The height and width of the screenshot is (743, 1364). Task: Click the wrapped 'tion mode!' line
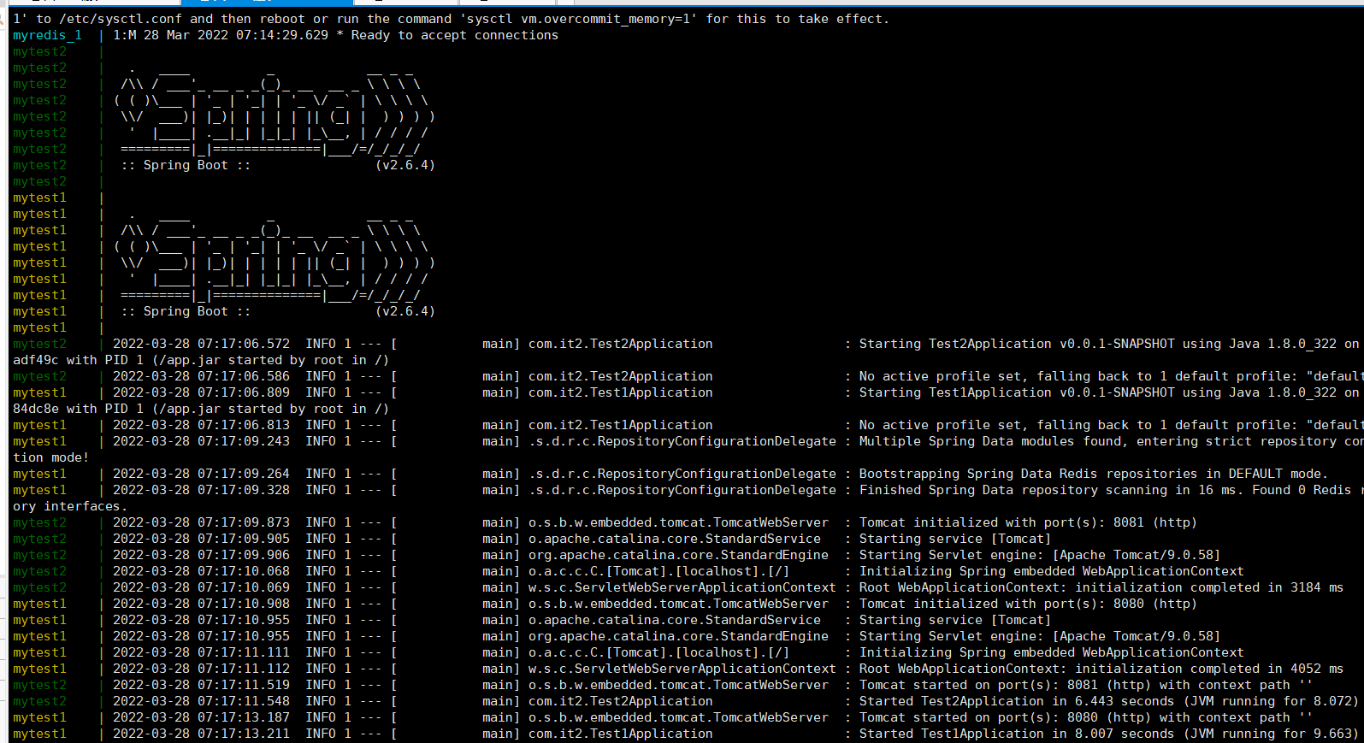tap(50, 457)
